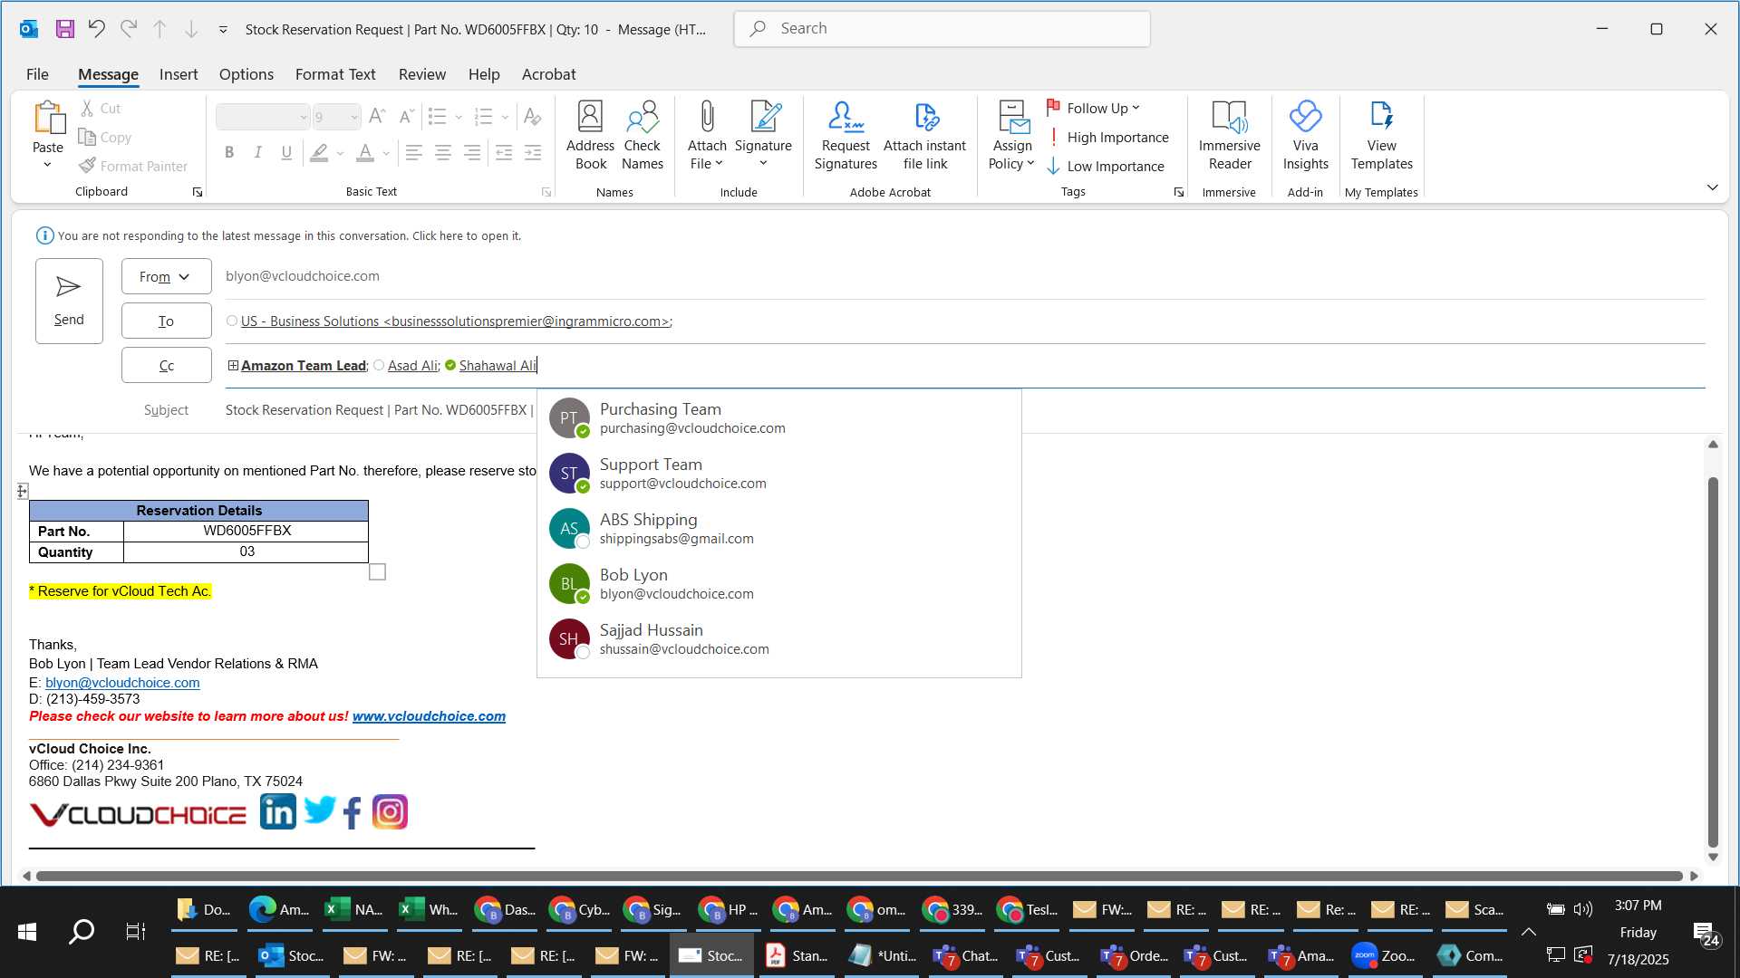Viewport: 1740px width, 978px height.
Task: Open the Signature options
Action: [x=763, y=136]
